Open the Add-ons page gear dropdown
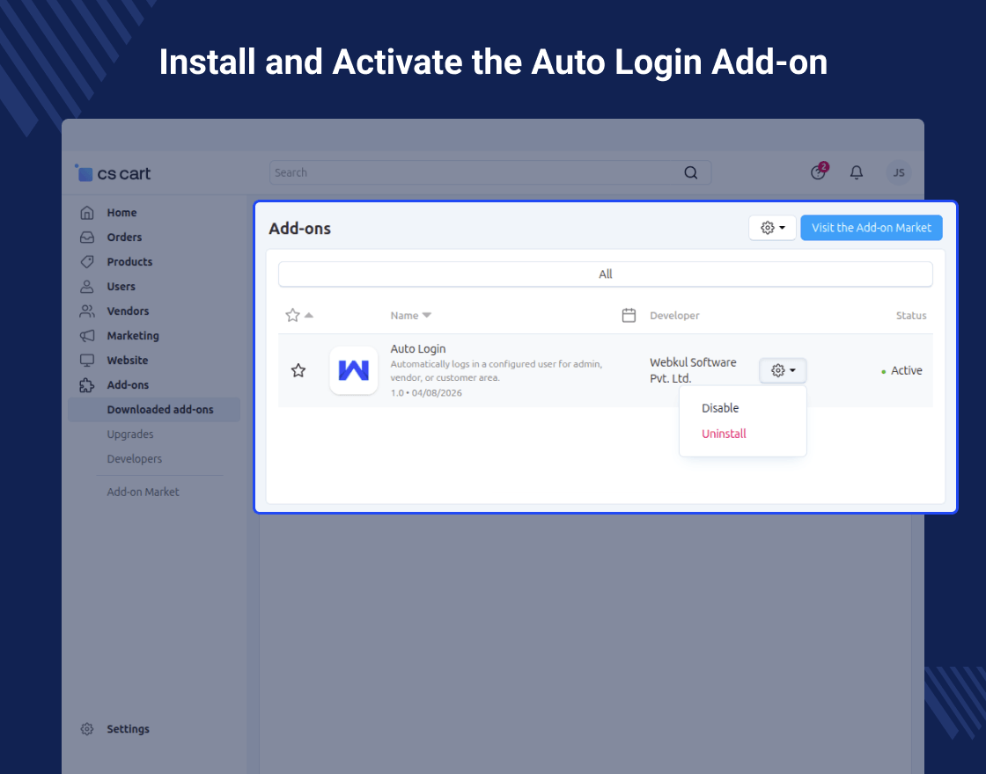986x774 pixels. coord(772,228)
